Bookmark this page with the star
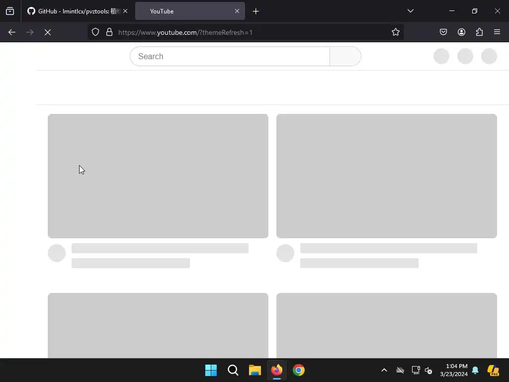This screenshot has height=382, width=509. pos(395,32)
